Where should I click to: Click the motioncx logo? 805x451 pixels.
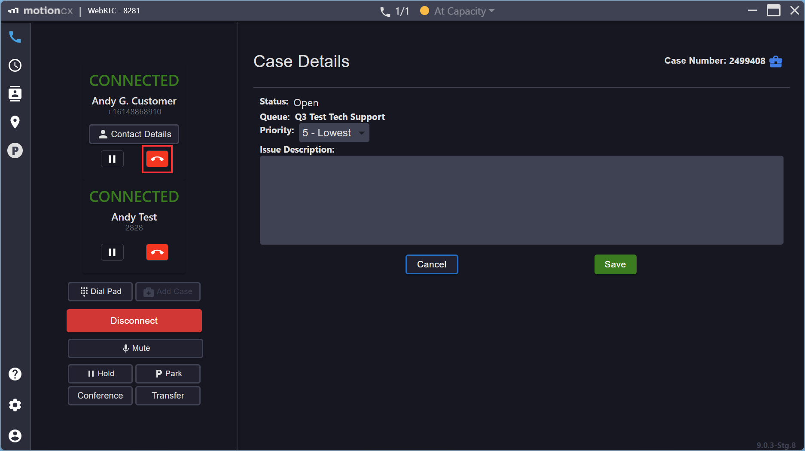click(40, 11)
